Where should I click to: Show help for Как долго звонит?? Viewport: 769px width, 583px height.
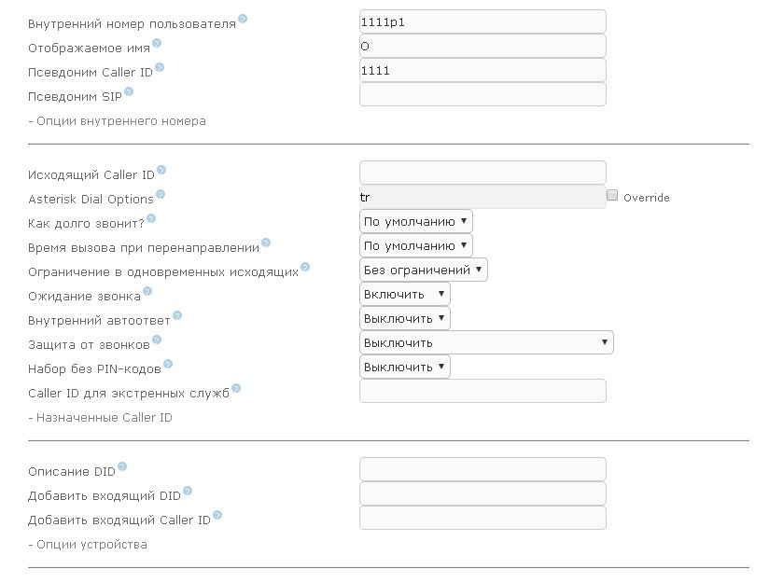click(x=151, y=218)
